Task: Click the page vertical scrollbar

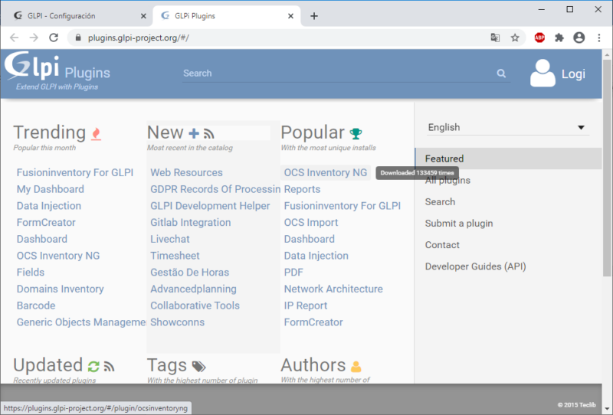Action: pyautogui.click(x=608, y=191)
